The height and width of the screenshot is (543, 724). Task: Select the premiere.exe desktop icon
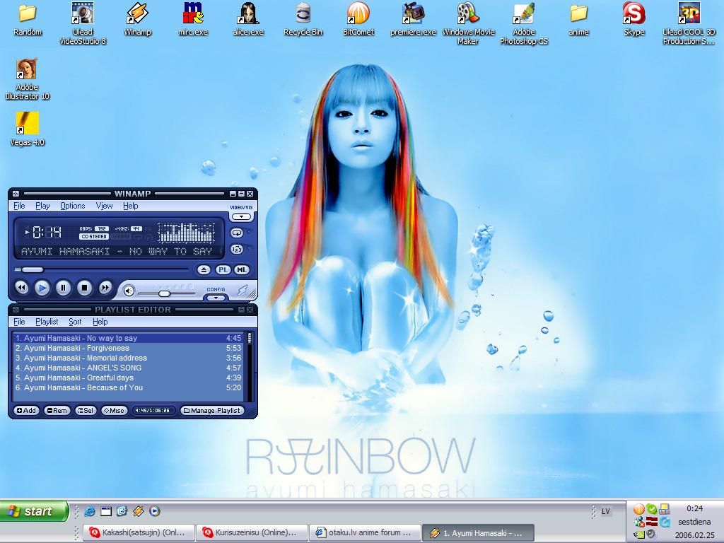[413, 19]
